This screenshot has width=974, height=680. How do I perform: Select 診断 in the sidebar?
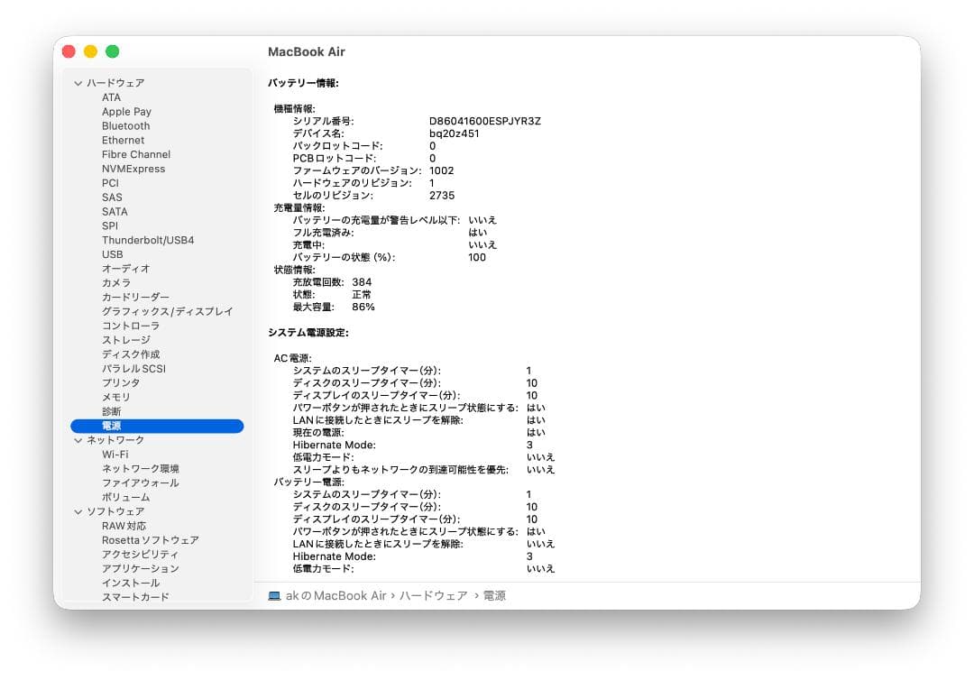click(111, 411)
